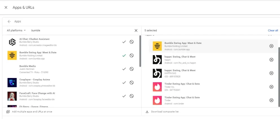280x119 pixels.
Task: Remove Tinder Android app com.tinder
Action: (271, 100)
